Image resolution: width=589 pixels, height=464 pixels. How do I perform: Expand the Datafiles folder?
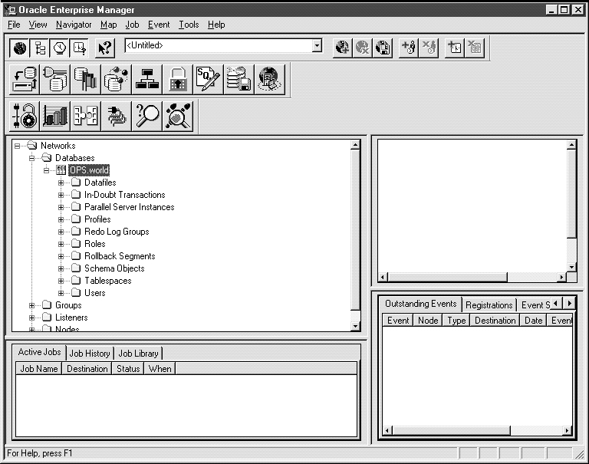[61, 183]
